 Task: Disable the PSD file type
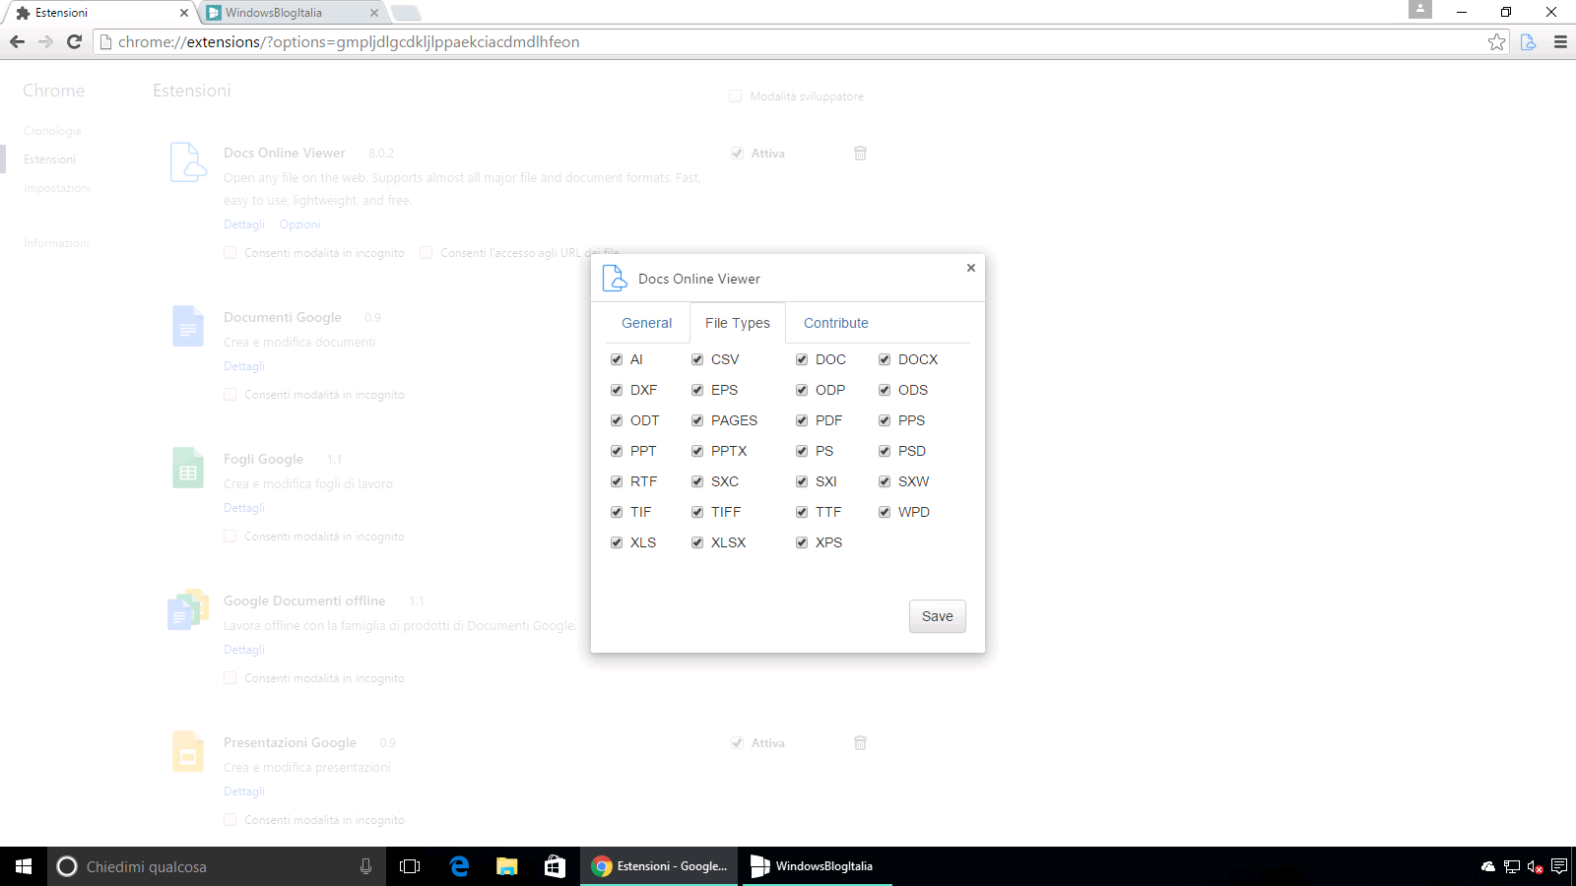point(885,451)
